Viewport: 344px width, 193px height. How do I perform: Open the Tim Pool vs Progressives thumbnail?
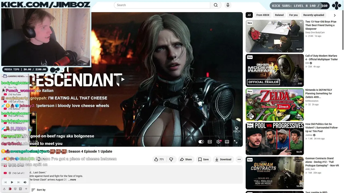(275, 139)
